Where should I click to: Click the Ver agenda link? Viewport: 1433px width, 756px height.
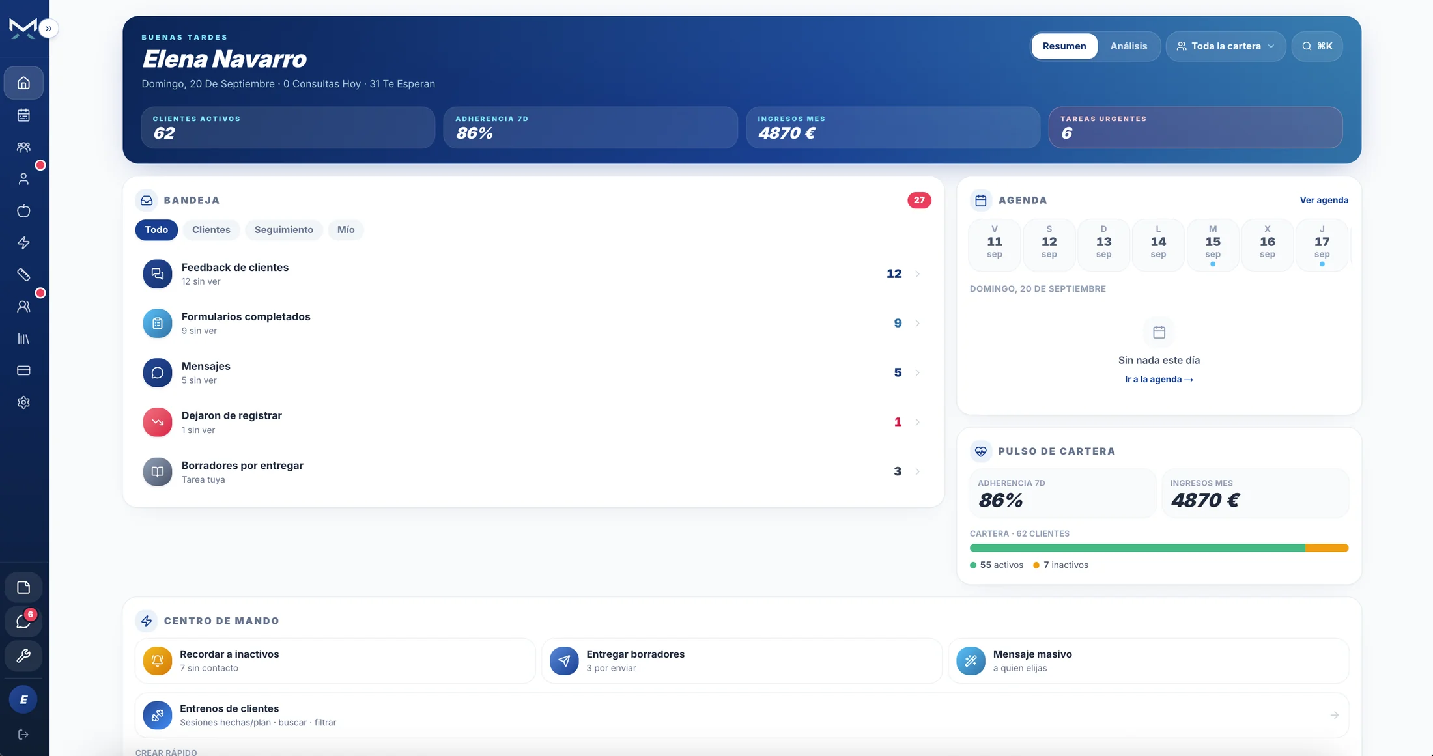point(1324,200)
